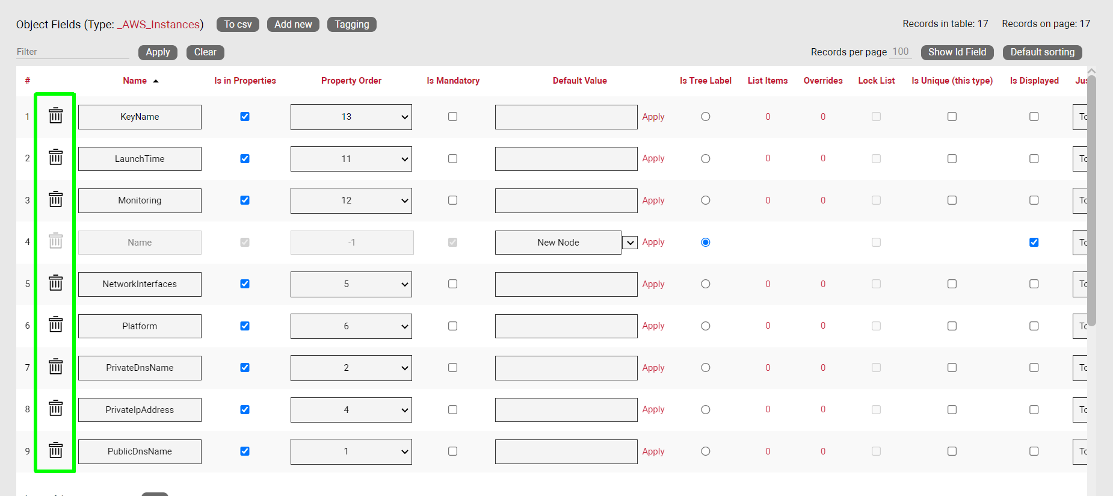Expand the Default Value dropdown for Name row
This screenshot has width=1113, height=496.
click(x=629, y=243)
